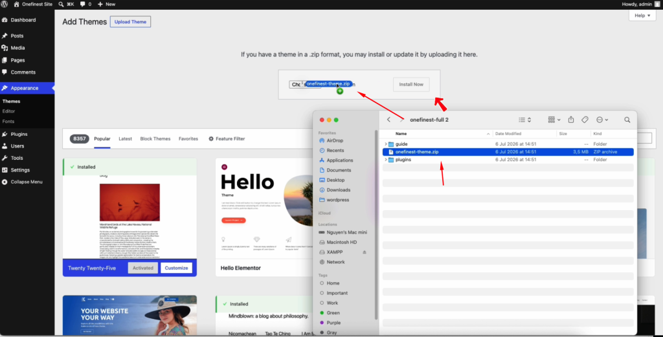Select Macintosh HD location
663x337 pixels.
pos(338,242)
